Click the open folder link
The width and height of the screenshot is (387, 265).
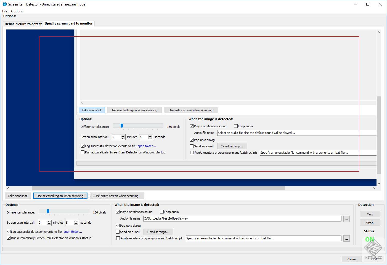73,231
